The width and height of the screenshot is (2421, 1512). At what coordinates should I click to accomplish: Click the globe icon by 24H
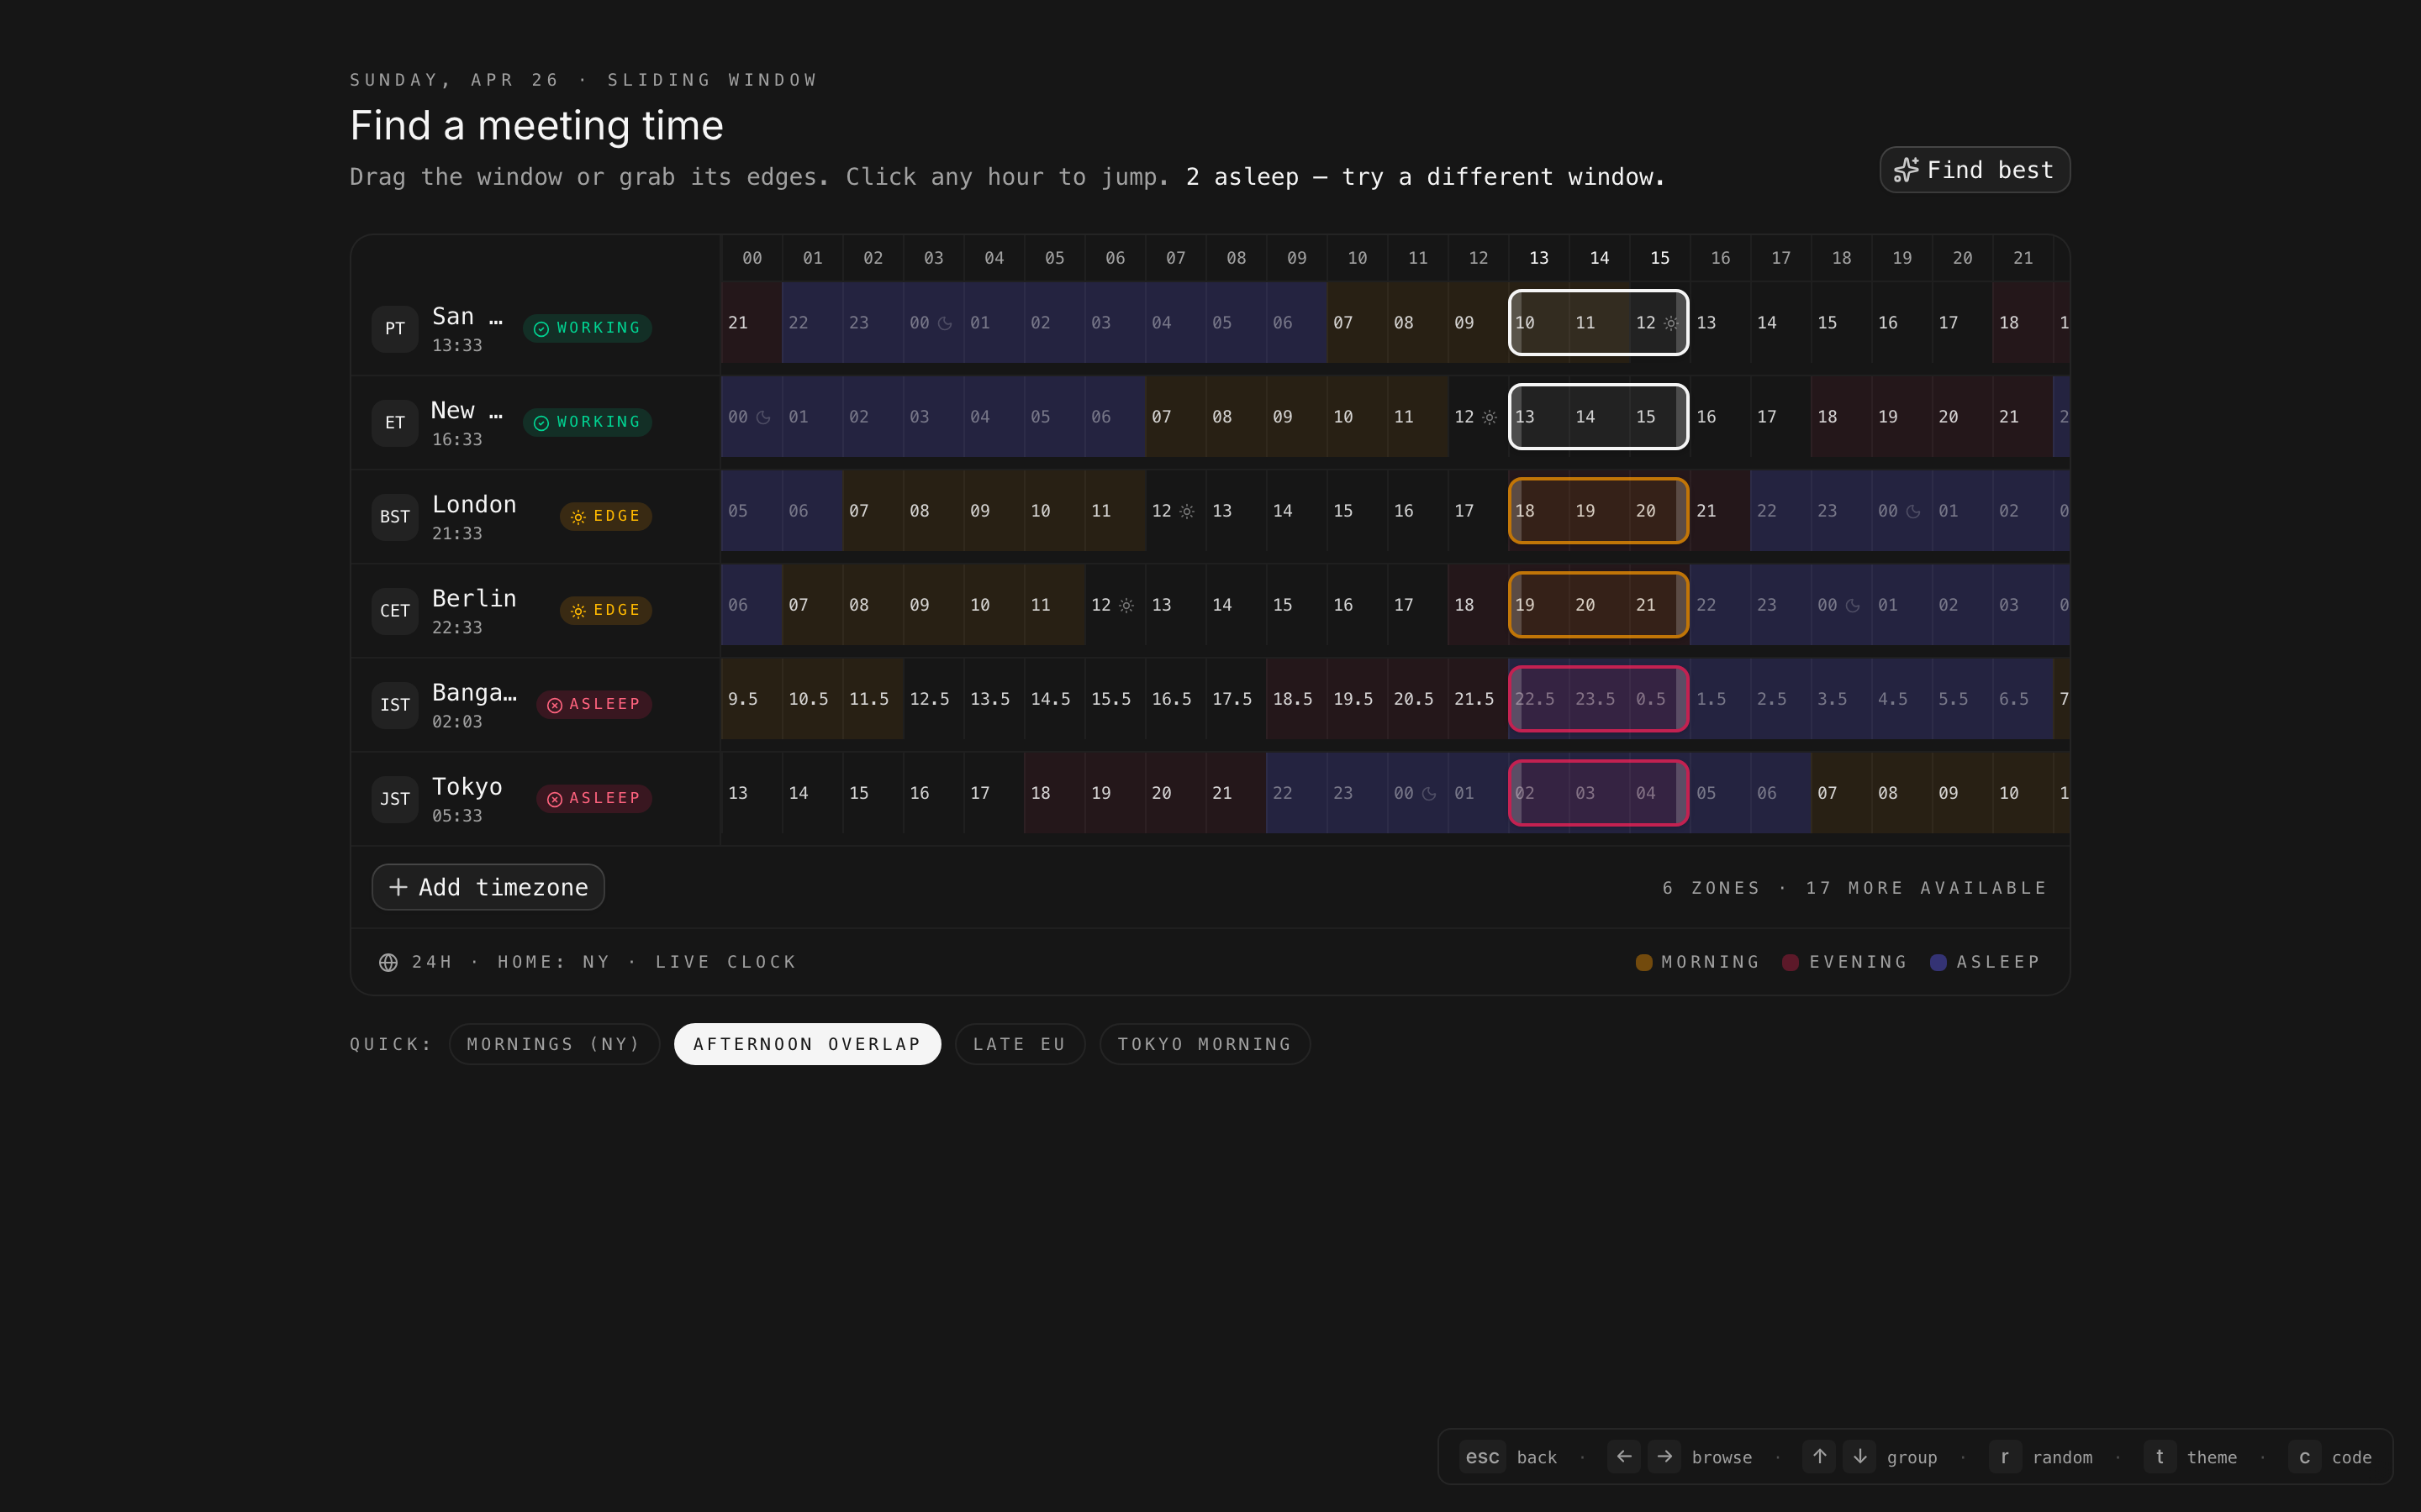[388, 962]
